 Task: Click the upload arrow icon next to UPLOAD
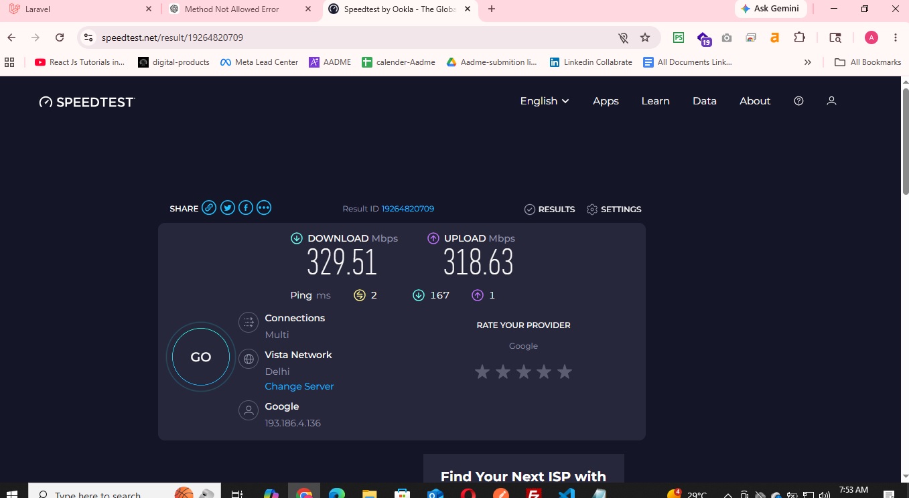[433, 238]
